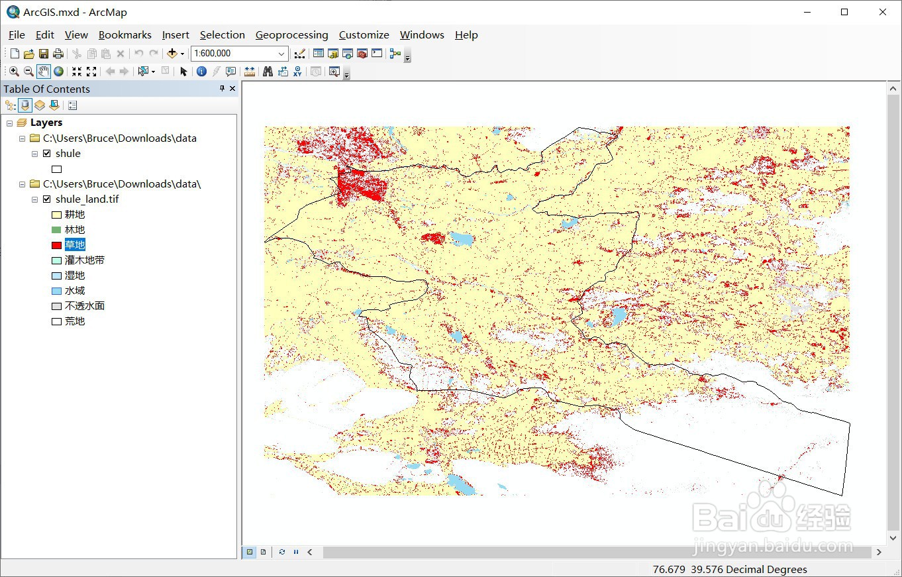Open the ArcToolbox window
902x577 pixels.
[x=363, y=53]
